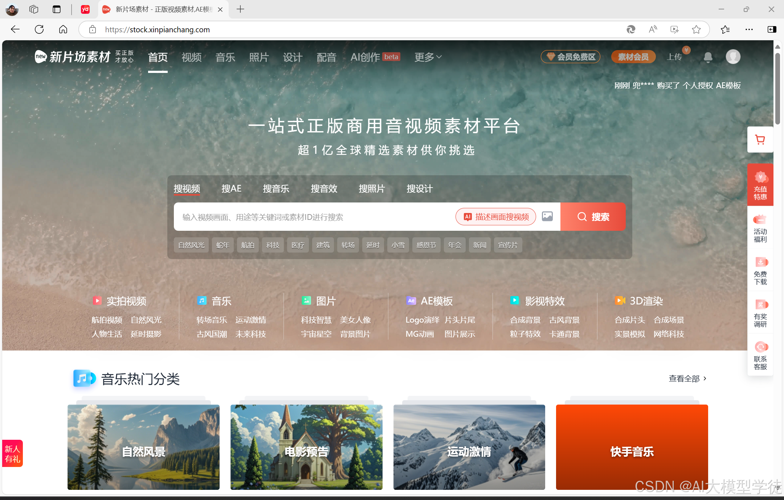Click the 免费下载 sidebar icon

click(x=760, y=270)
